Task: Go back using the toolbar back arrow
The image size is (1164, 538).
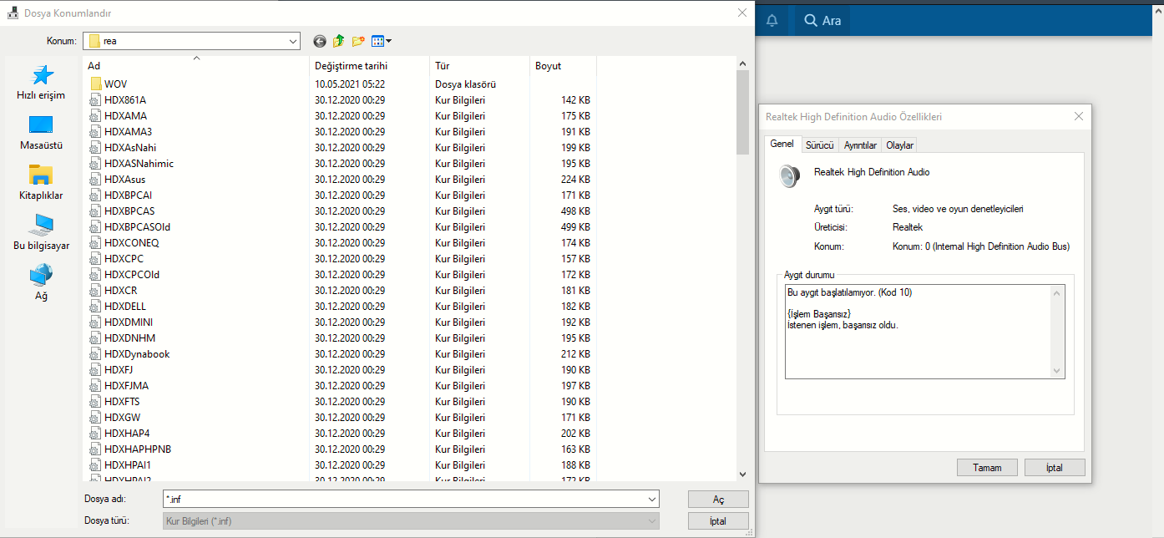Action: click(320, 41)
